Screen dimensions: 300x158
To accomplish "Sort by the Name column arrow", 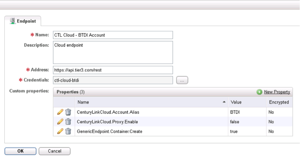I will point(224,102).
